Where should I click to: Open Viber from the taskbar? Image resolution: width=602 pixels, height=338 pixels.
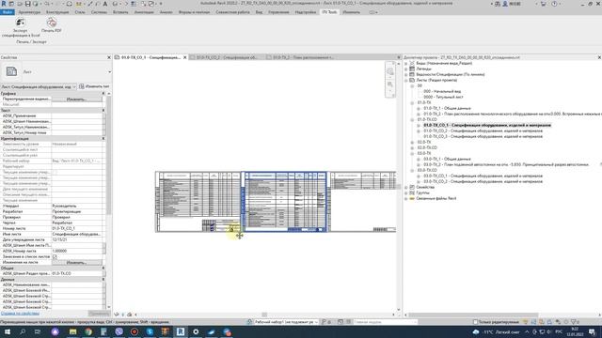coord(119,331)
